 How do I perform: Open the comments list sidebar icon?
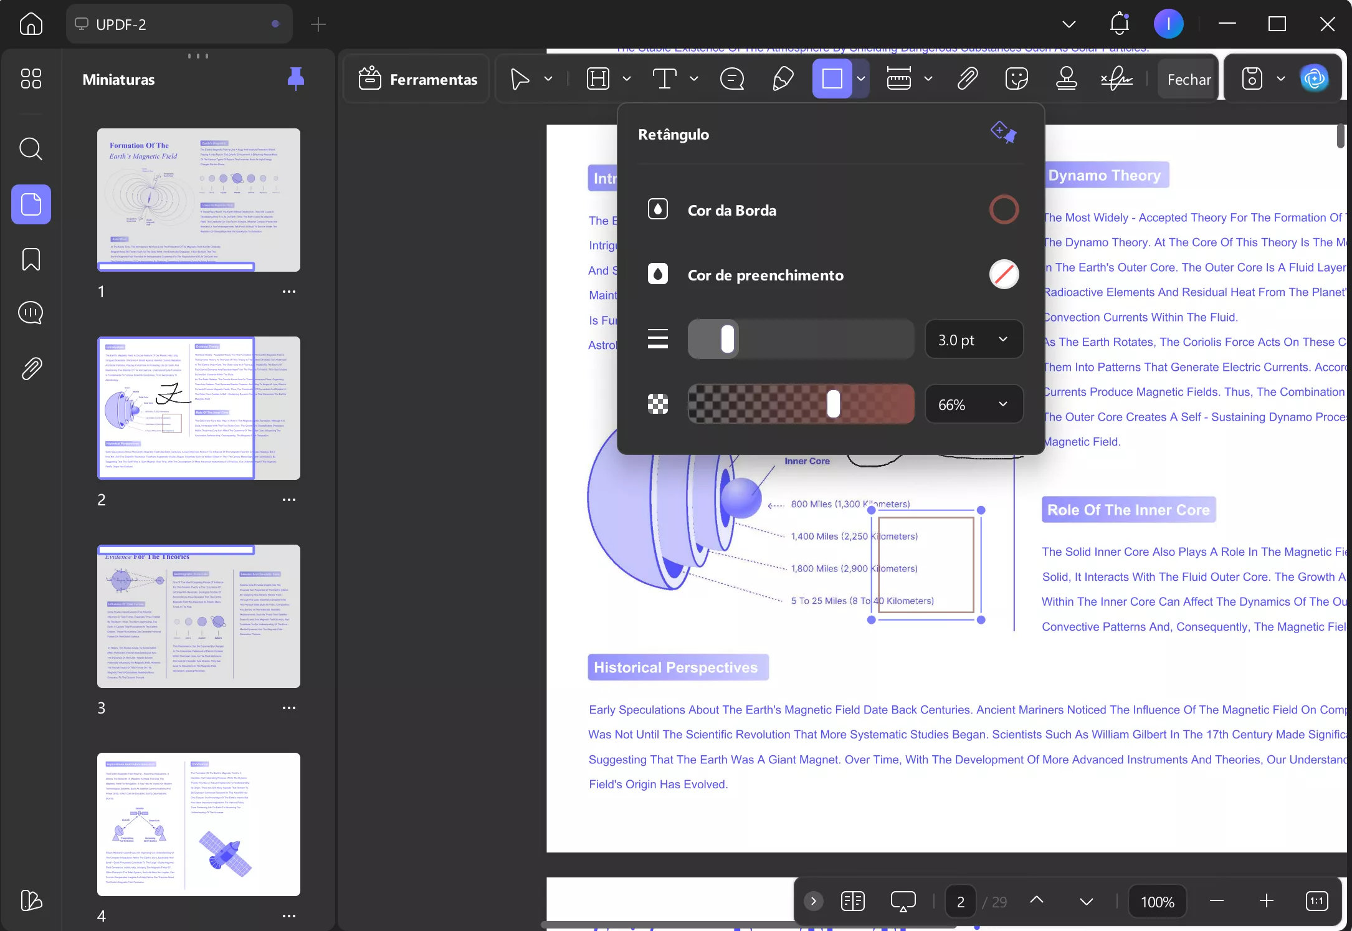click(x=31, y=313)
